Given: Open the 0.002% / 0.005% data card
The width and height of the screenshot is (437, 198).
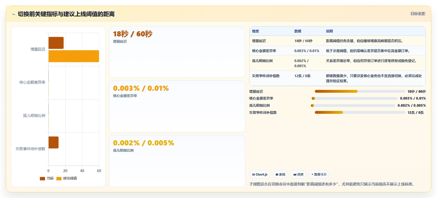Looking at the screenshot, I should [177, 161].
